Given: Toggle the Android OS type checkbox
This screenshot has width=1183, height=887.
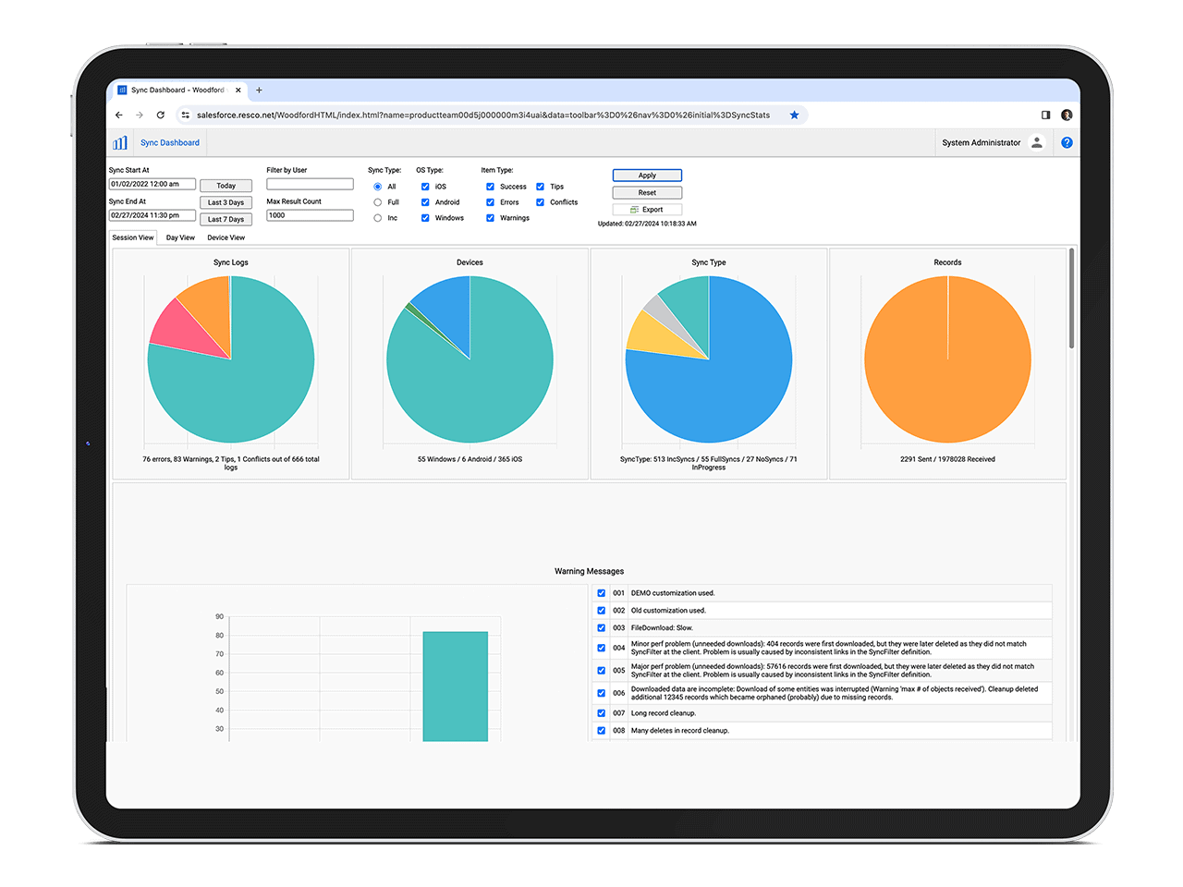Looking at the screenshot, I should pyautogui.click(x=425, y=202).
